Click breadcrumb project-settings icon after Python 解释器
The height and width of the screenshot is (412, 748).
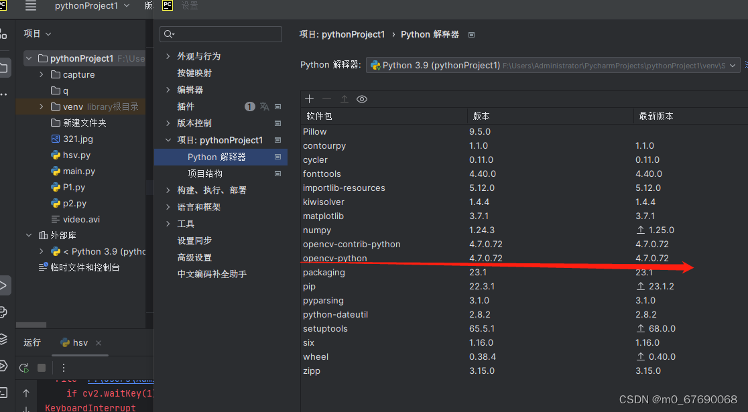click(x=471, y=35)
